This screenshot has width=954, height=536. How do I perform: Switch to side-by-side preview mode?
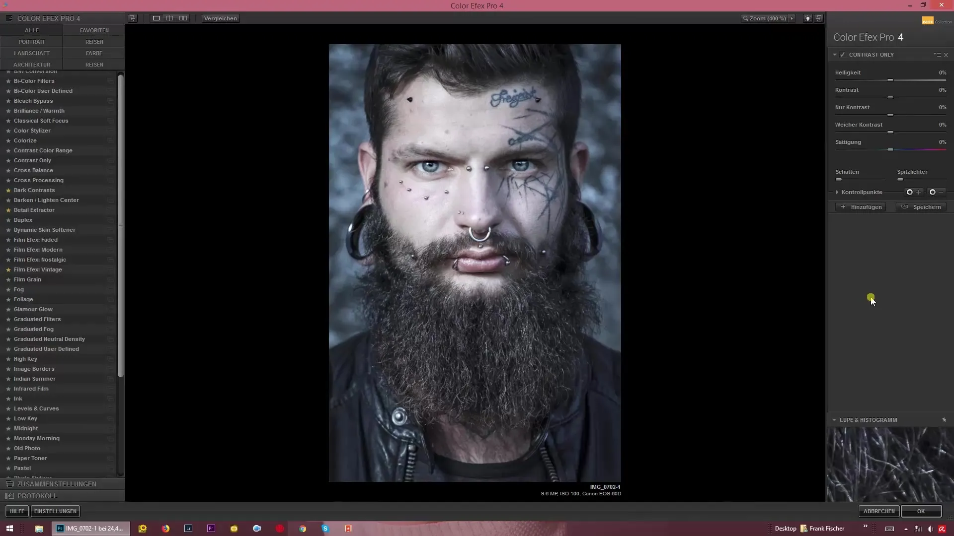pos(183,18)
